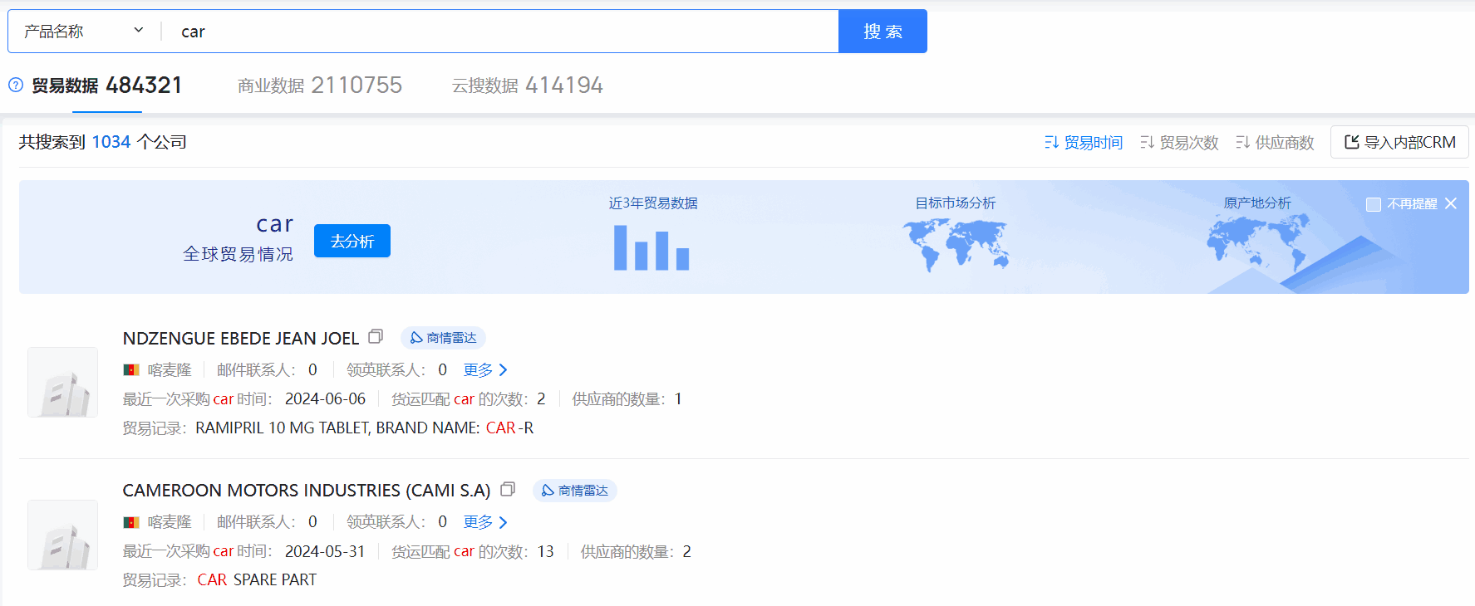Image resolution: width=1475 pixels, height=606 pixels.
Task: Sort results by 供应商数
Action: [1275, 143]
